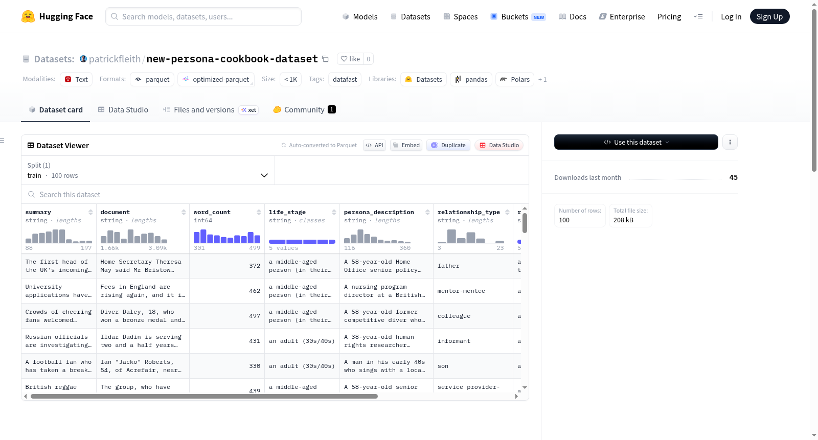Viewport: 818px width, 440px height.
Task: Click the datafast tag
Action: coord(345,79)
